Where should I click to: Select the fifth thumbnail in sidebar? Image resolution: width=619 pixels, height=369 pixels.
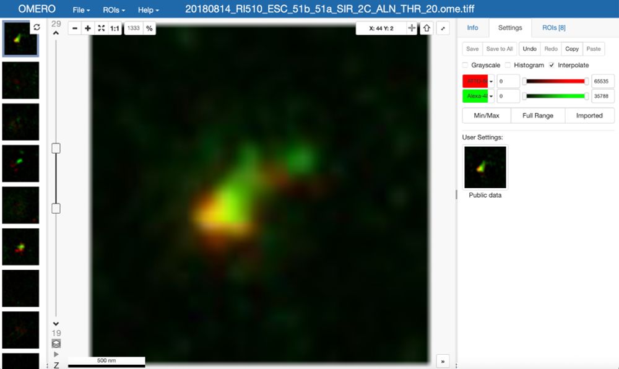[x=20, y=205]
